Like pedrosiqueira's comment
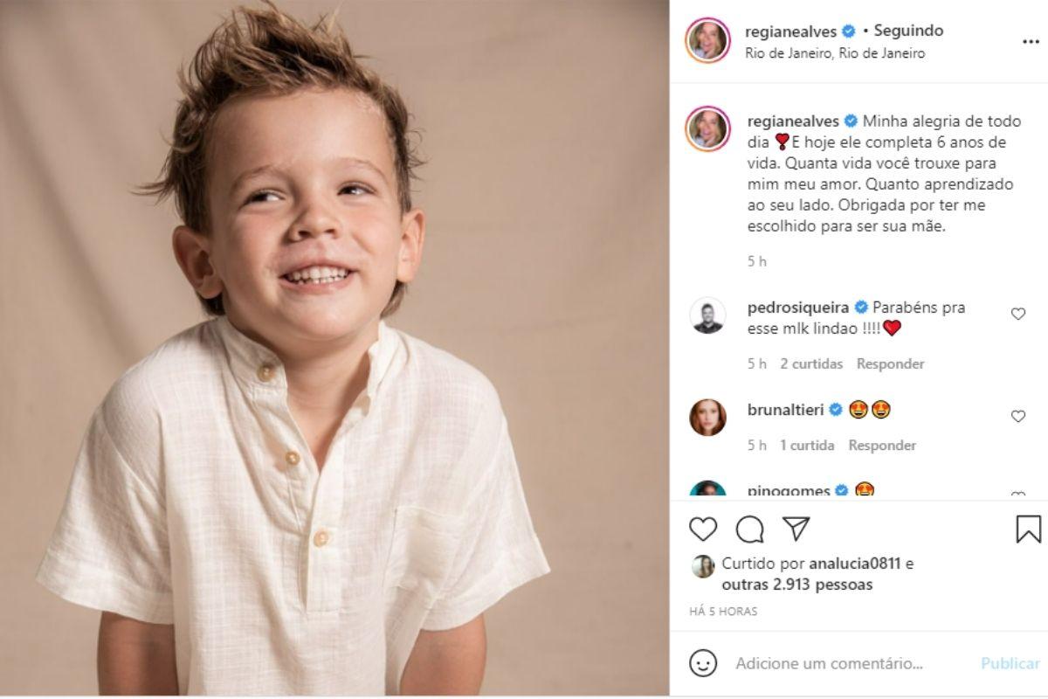The height and width of the screenshot is (699, 1048). (x=1017, y=314)
